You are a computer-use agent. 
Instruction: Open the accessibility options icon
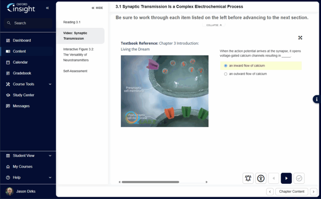pyautogui.click(x=261, y=179)
